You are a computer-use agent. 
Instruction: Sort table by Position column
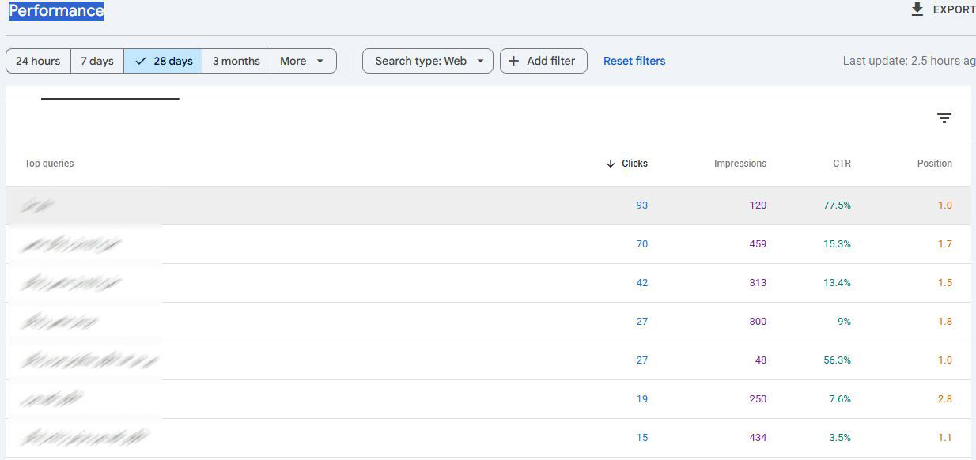pos(934,164)
